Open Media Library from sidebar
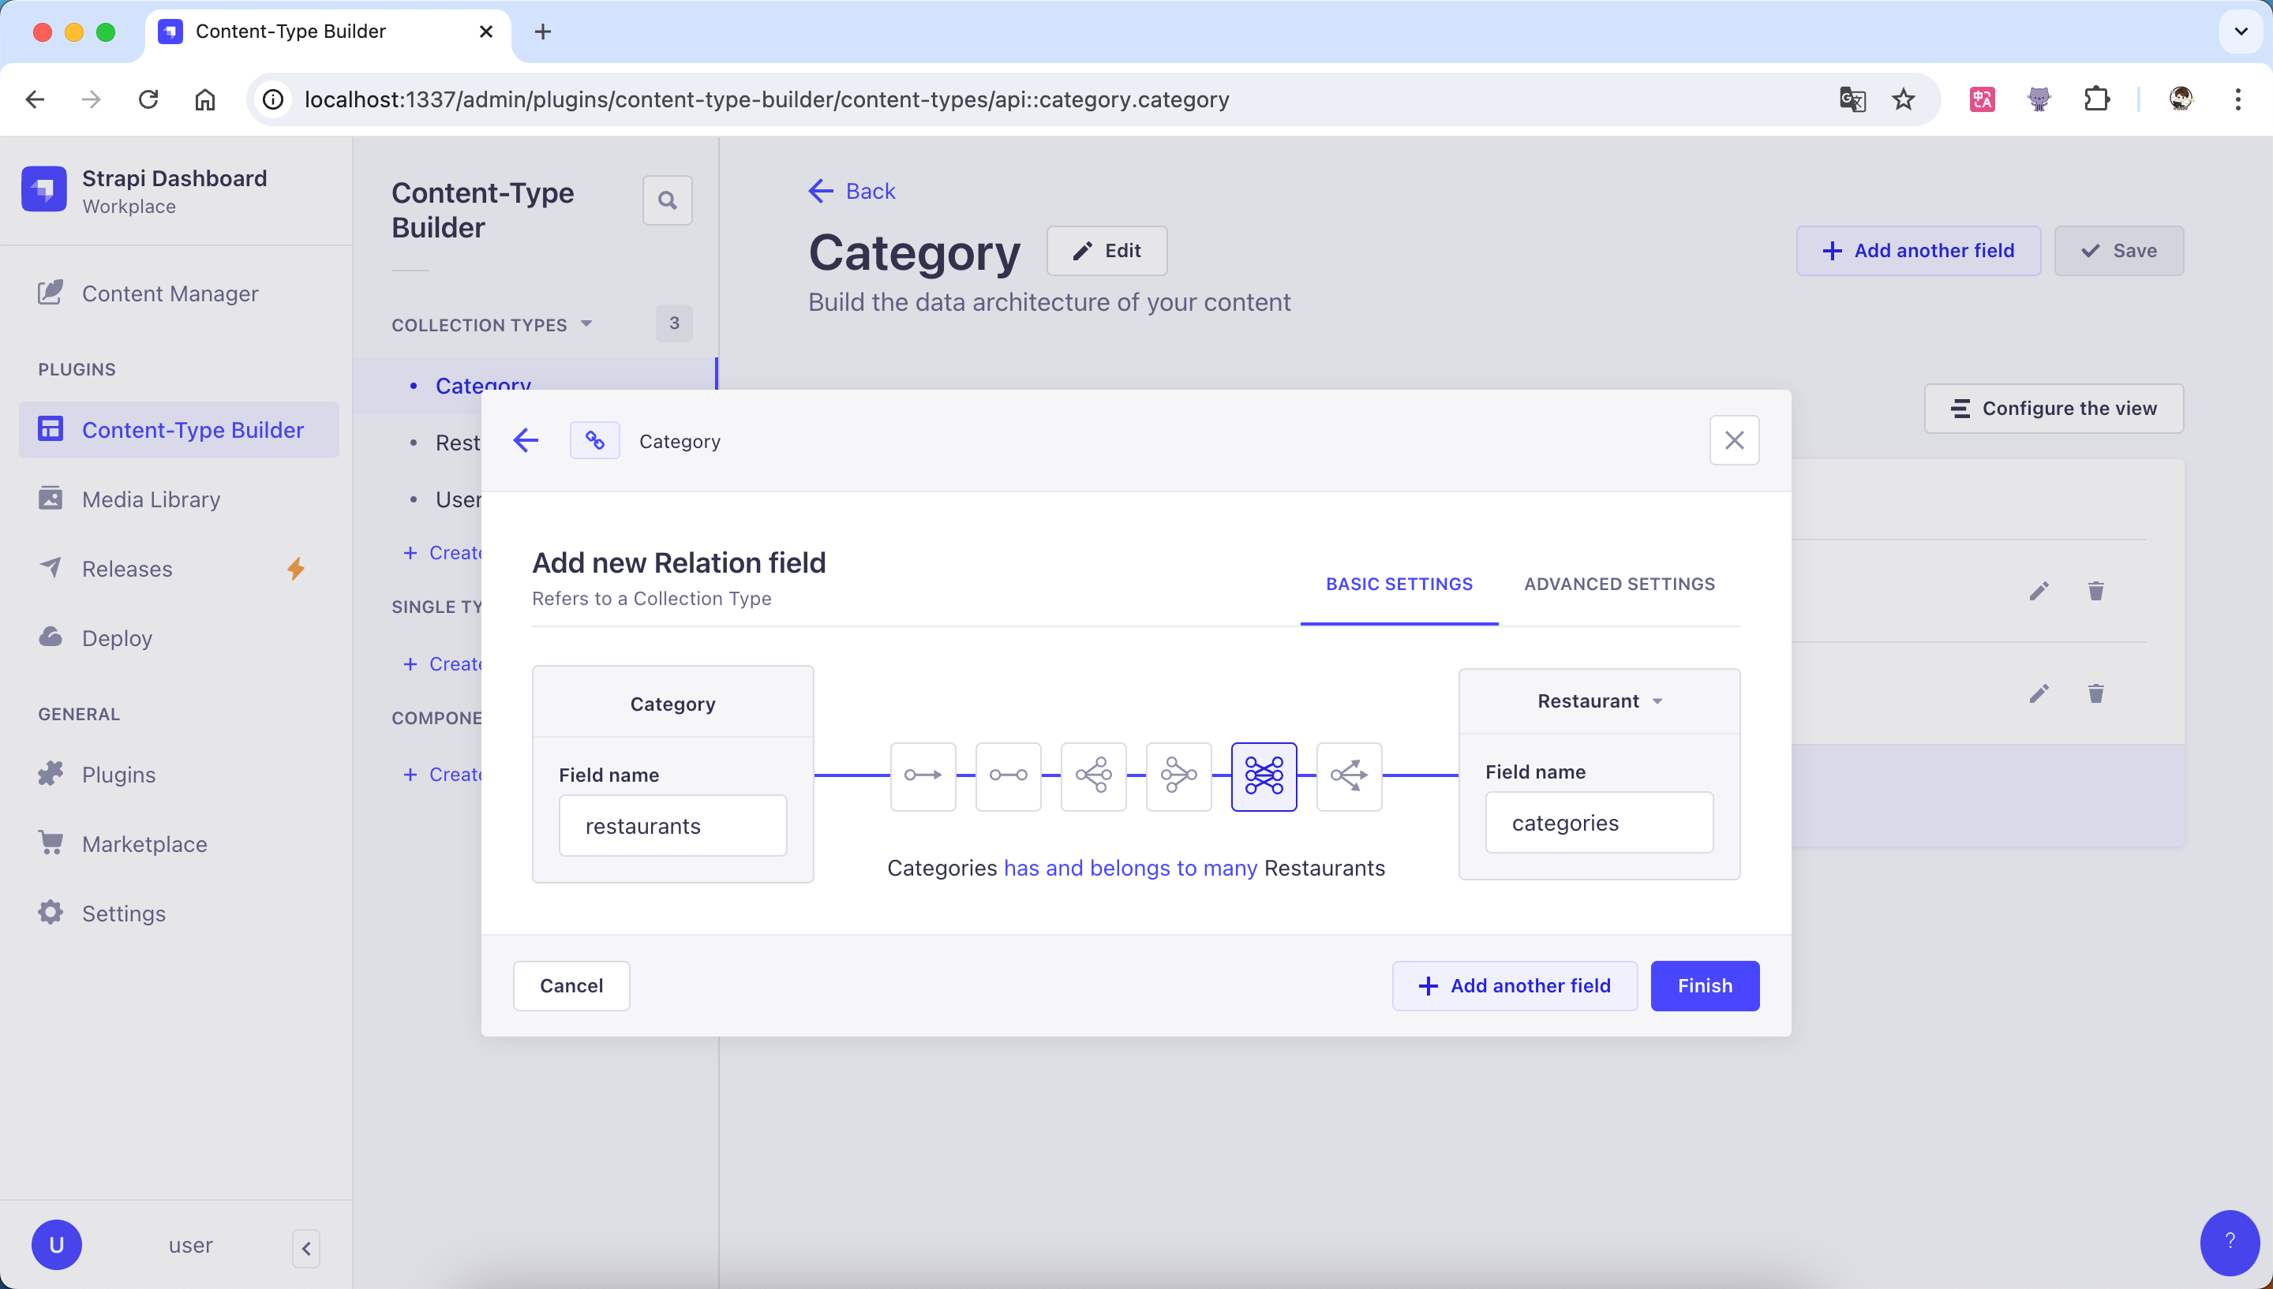Image resolution: width=2273 pixels, height=1289 pixels. tap(152, 499)
